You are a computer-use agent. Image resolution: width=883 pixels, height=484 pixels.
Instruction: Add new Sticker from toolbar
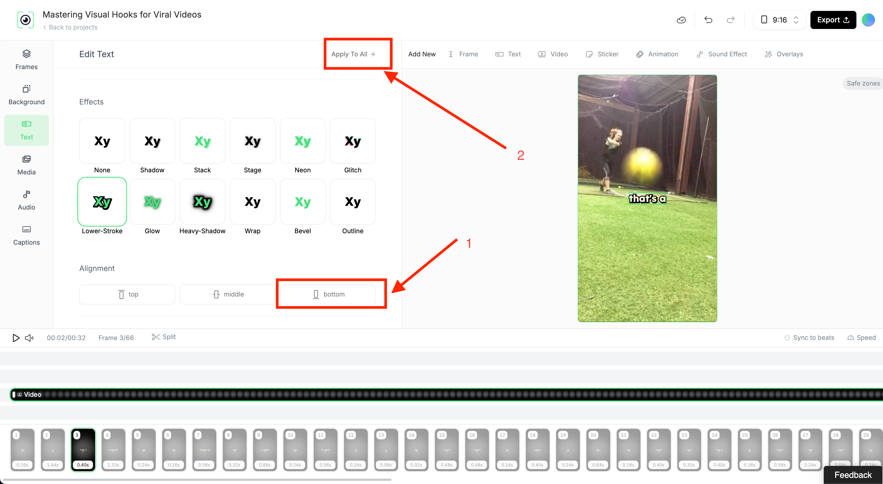pos(602,54)
